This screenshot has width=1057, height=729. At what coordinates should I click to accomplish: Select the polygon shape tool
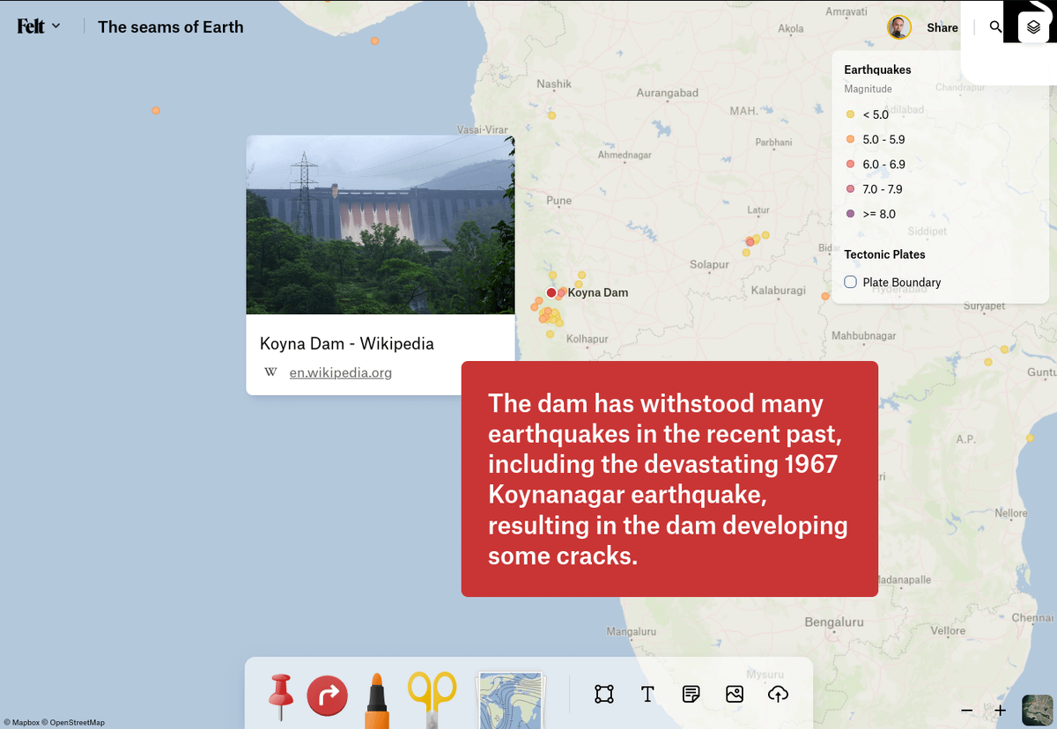[x=603, y=695]
